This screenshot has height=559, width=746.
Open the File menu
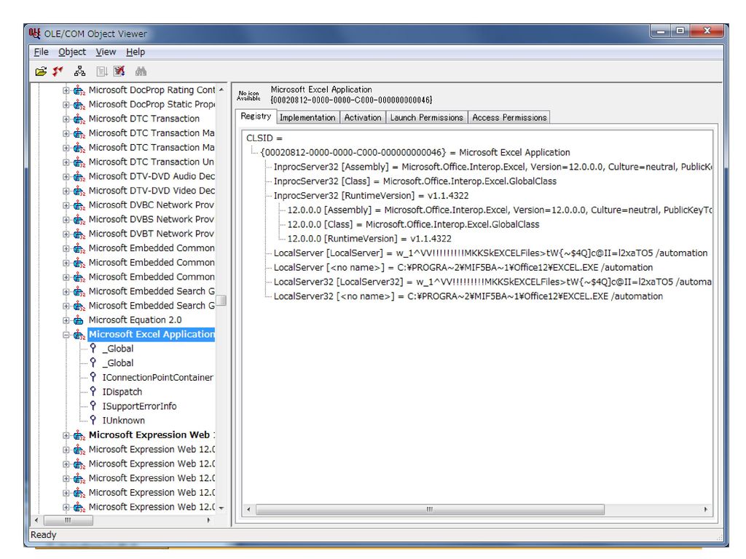tap(41, 52)
